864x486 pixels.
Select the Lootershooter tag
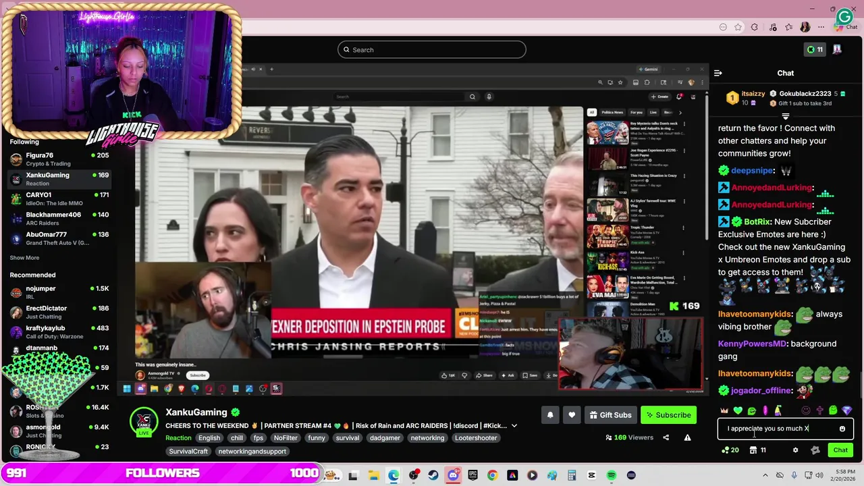pyautogui.click(x=476, y=438)
